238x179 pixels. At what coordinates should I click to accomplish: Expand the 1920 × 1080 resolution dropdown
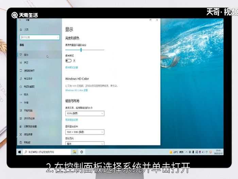[85, 132]
